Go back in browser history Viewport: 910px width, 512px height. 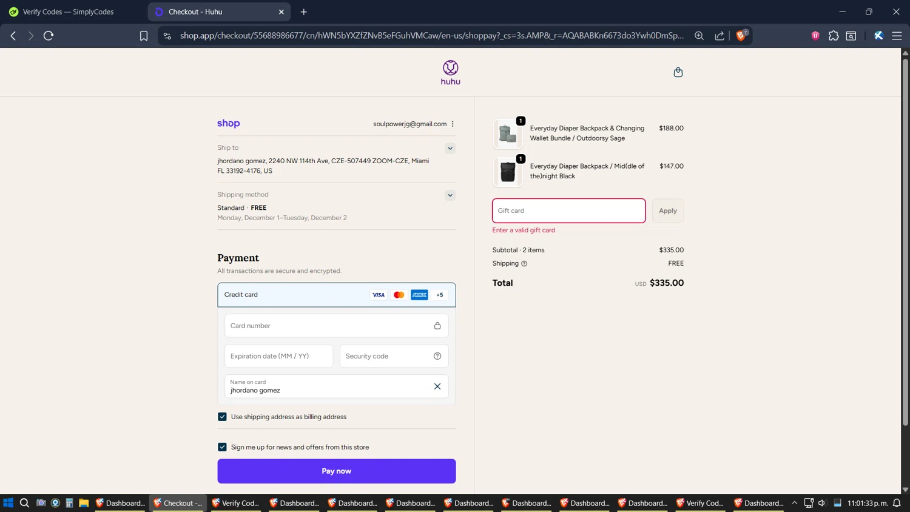tap(13, 36)
